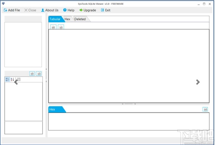Close the SQLite Viewer window
The image size is (215, 145).
coord(210,4)
